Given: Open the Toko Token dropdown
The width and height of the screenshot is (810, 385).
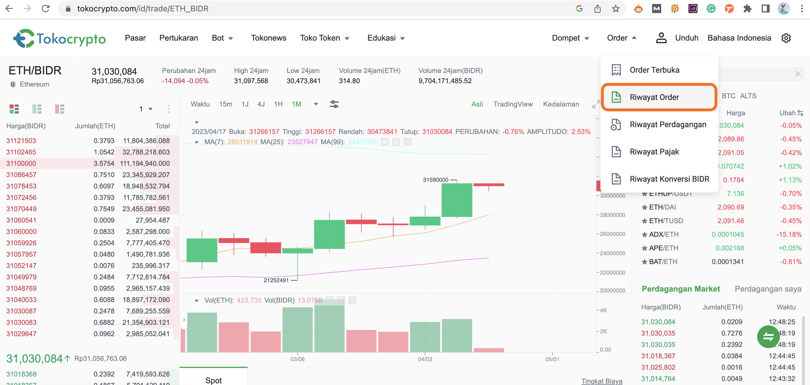Looking at the screenshot, I should click(x=325, y=38).
